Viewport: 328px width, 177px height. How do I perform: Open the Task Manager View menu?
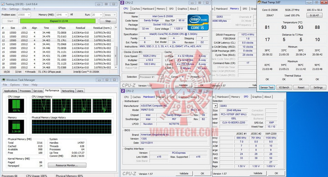[26, 85]
